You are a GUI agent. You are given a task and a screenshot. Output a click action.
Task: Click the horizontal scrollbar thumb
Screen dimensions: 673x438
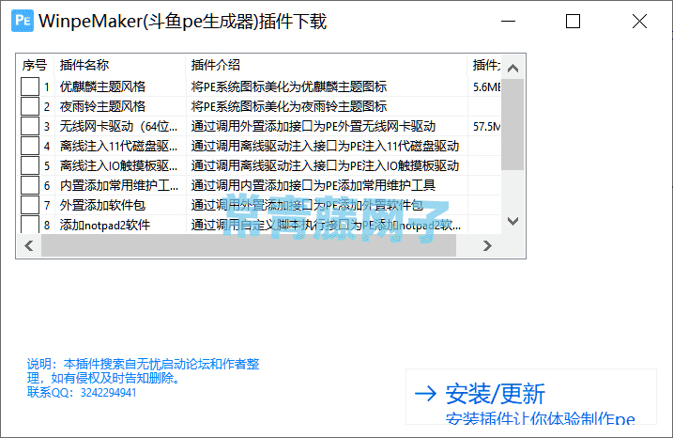249,246
